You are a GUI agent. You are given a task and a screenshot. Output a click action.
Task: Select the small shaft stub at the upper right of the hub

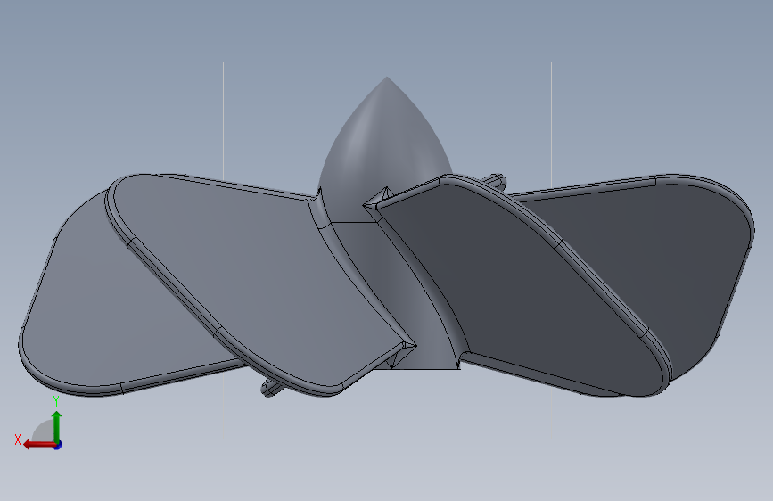click(x=495, y=182)
